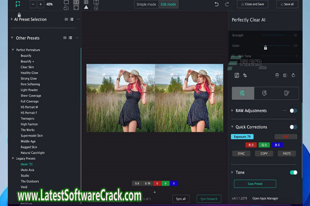Toggle the RAW Adjustments switch

pyautogui.click(x=293, y=111)
